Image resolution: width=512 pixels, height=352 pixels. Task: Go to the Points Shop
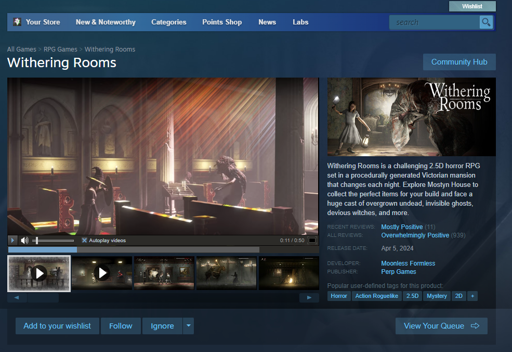(222, 22)
